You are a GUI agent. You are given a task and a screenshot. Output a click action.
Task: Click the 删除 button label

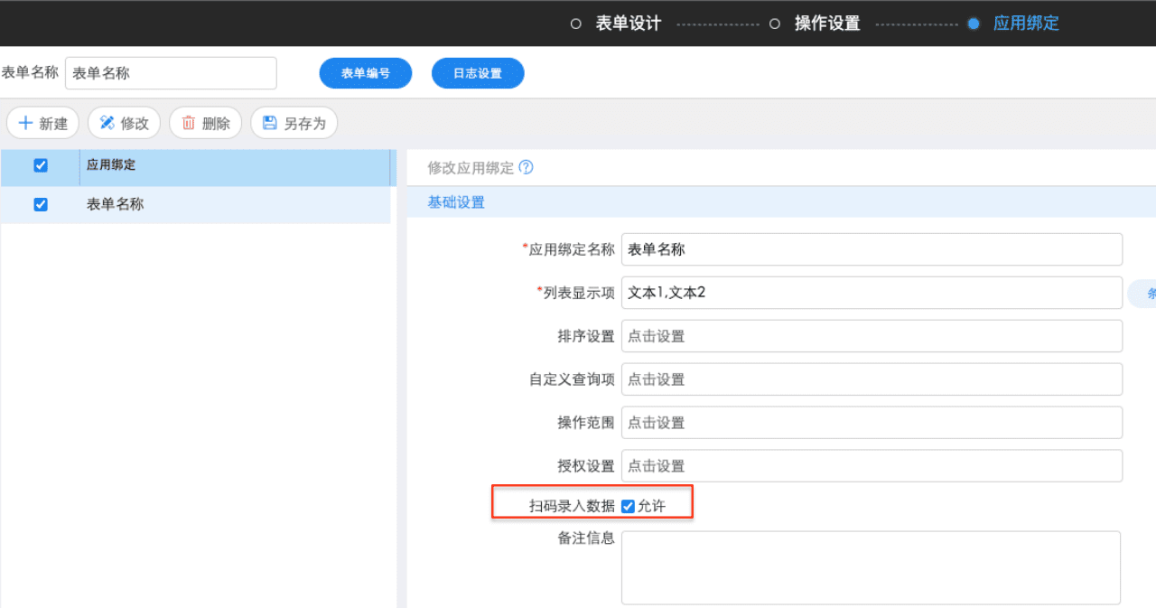[x=216, y=124]
